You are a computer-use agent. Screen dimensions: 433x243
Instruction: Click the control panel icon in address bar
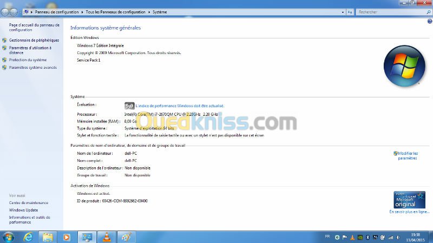pos(26,12)
